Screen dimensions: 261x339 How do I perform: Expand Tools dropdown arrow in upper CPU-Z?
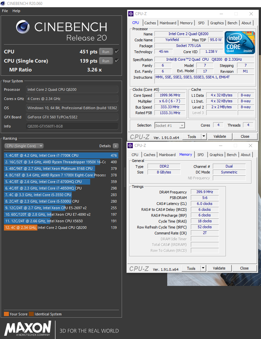(204, 136)
